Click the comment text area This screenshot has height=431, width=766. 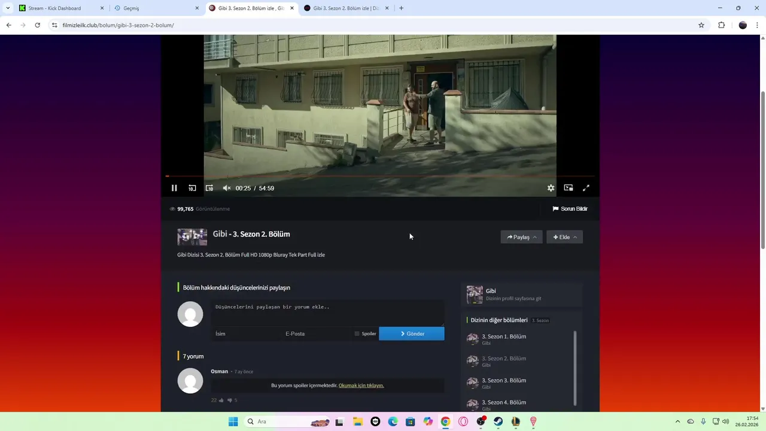[x=327, y=313]
